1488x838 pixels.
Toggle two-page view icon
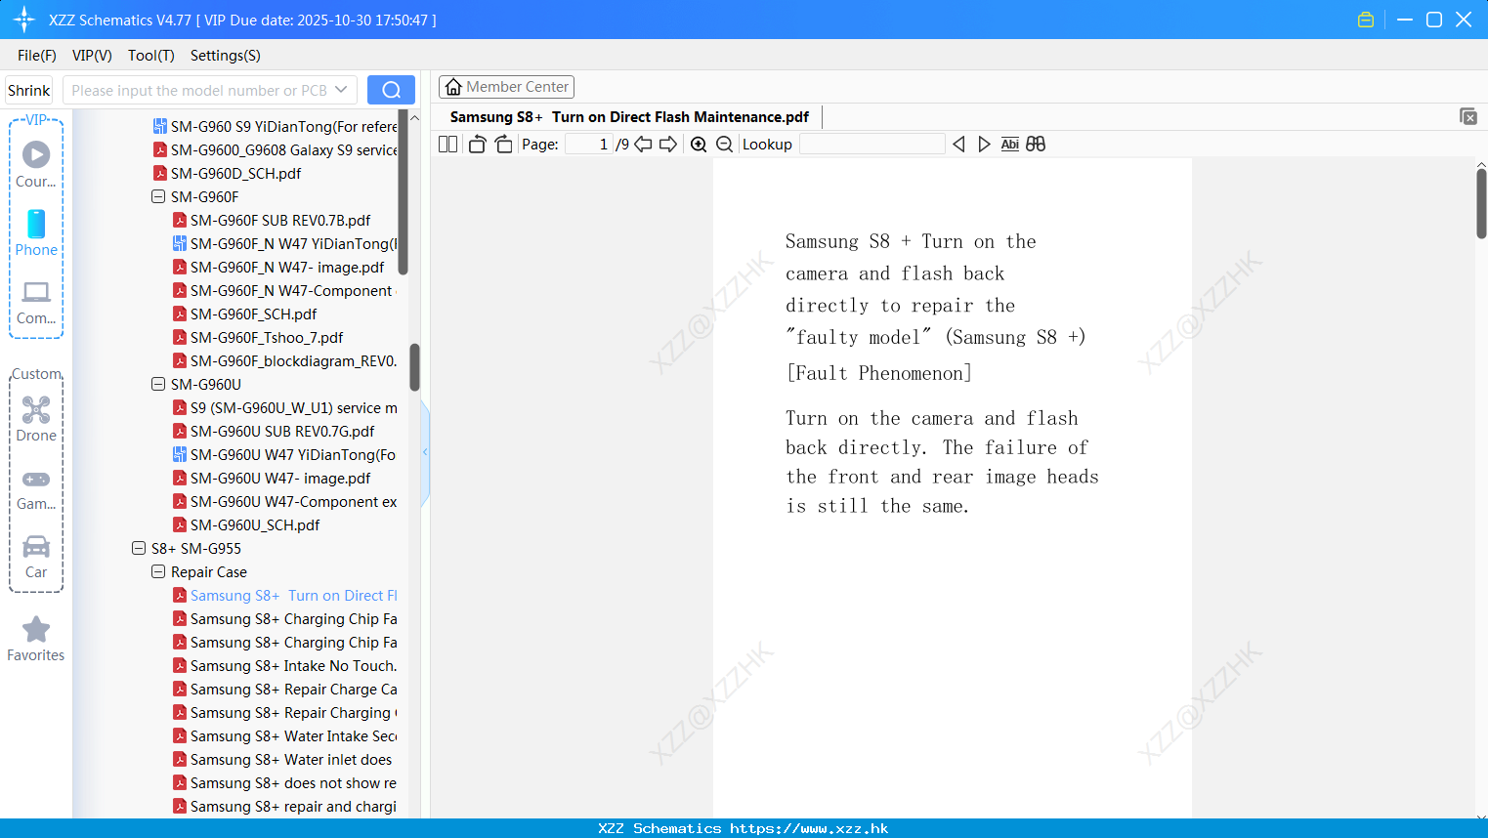click(x=447, y=145)
